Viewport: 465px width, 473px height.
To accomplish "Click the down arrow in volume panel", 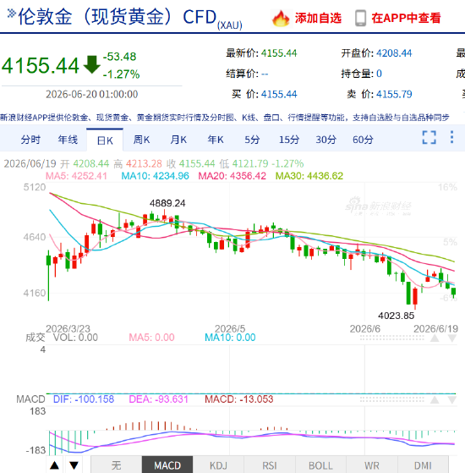I will (x=451, y=338).
